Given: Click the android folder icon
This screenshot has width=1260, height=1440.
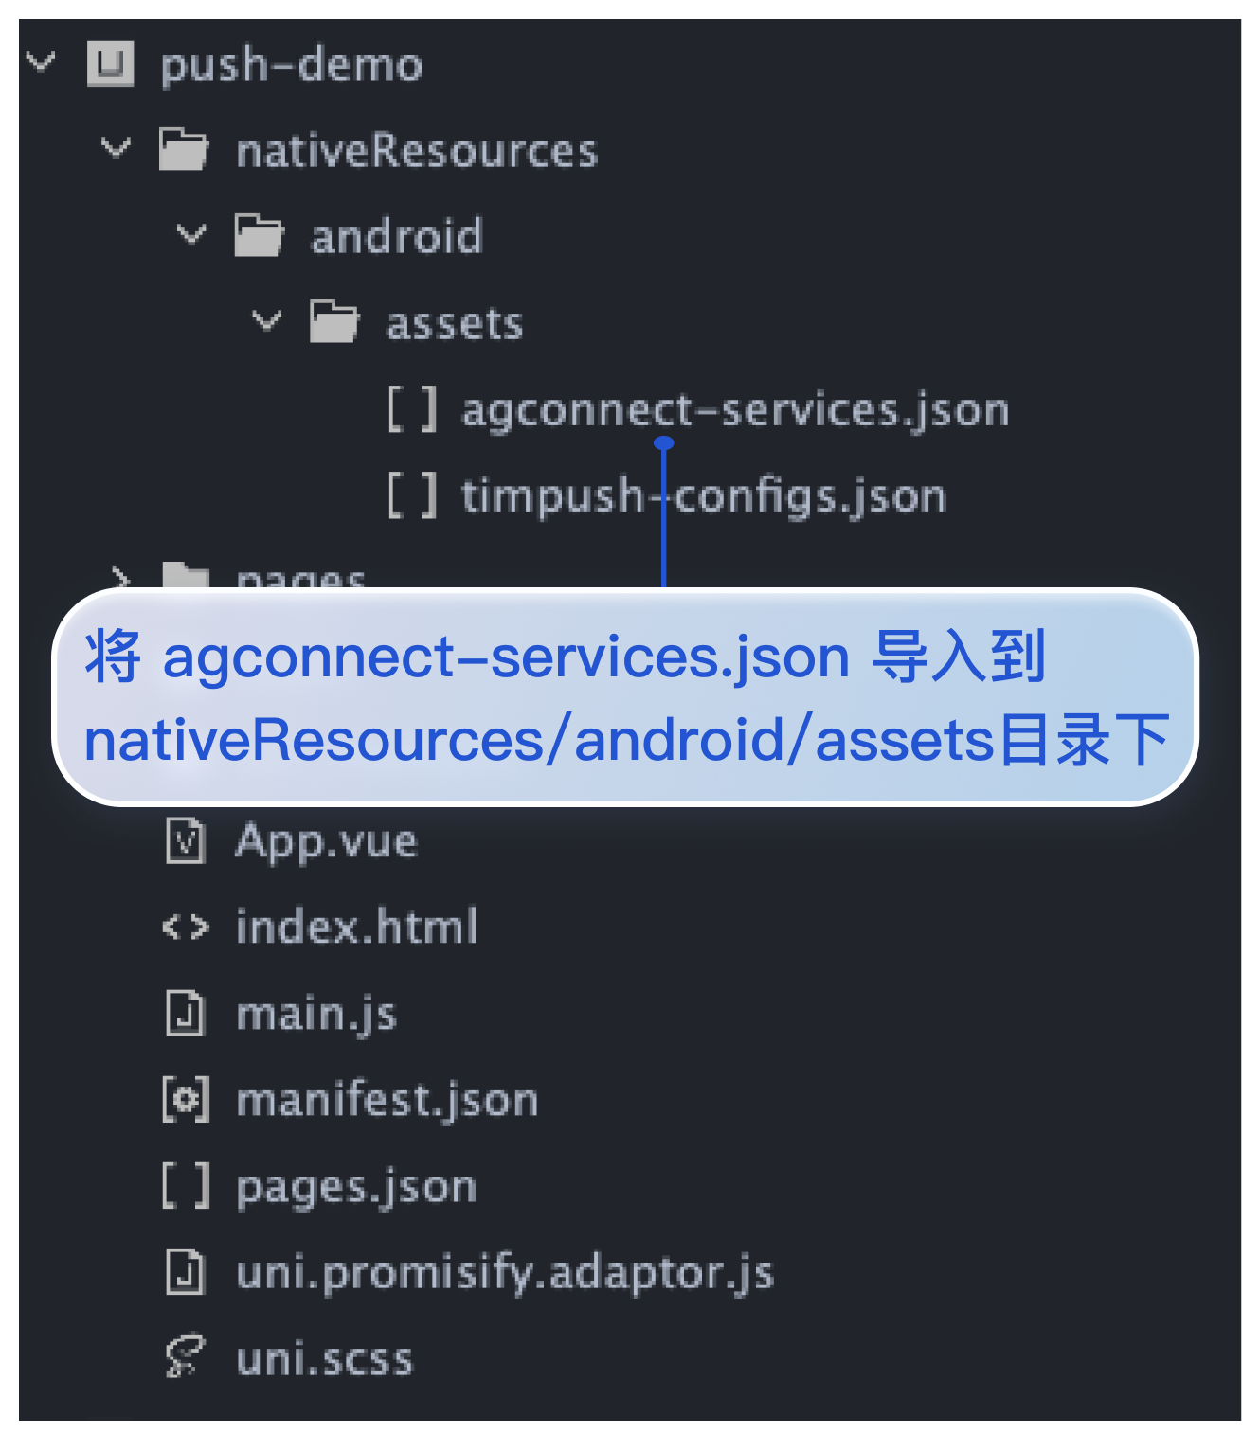Looking at the screenshot, I should pyautogui.click(x=259, y=236).
